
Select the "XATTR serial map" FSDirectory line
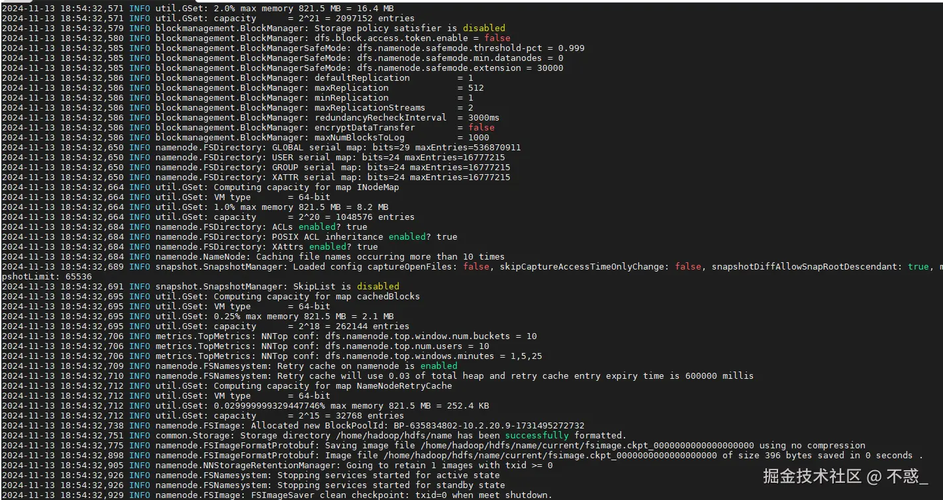click(x=256, y=177)
